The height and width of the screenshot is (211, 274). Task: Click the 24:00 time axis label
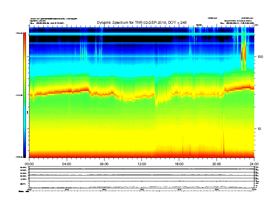tap(254, 164)
